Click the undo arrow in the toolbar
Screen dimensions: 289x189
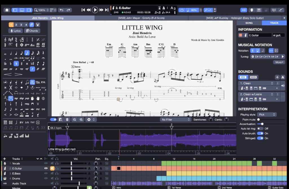click(x=62, y=10)
